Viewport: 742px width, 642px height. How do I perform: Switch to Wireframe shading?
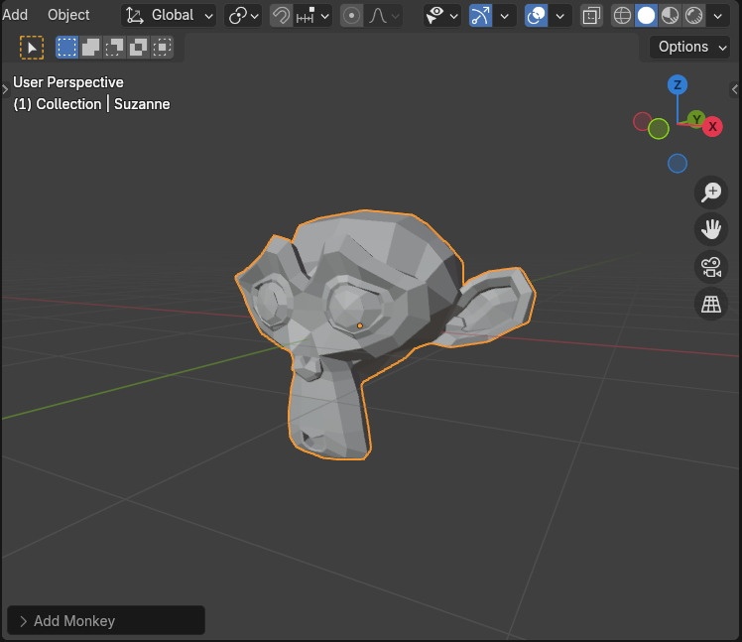[x=622, y=16]
